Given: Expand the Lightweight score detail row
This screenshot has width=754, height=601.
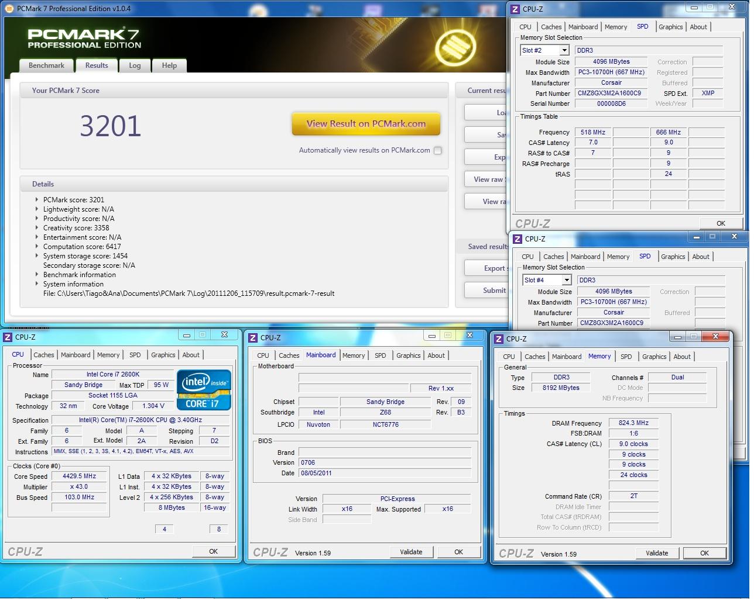Looking at the screenshot, I should [x=37, y=209].
